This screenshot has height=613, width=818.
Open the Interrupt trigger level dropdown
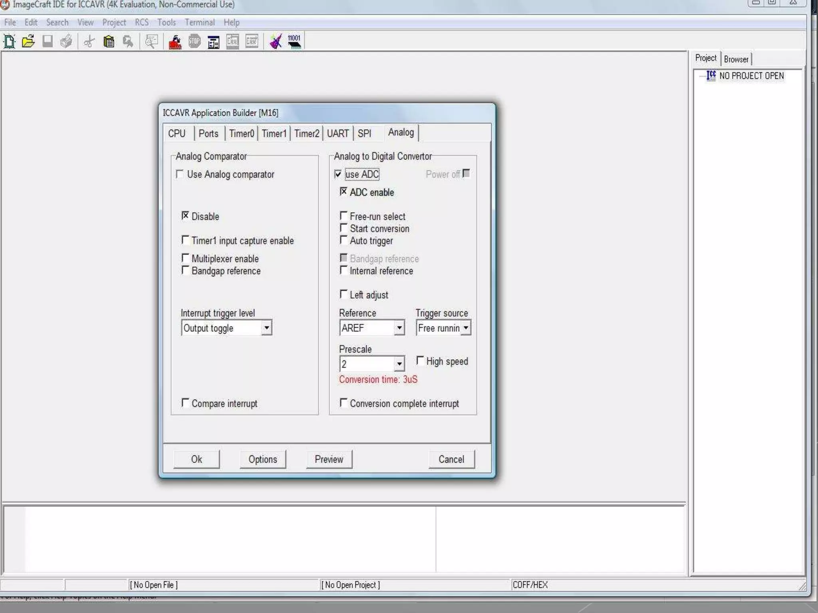pyautogui.click(x=266, y=328)
